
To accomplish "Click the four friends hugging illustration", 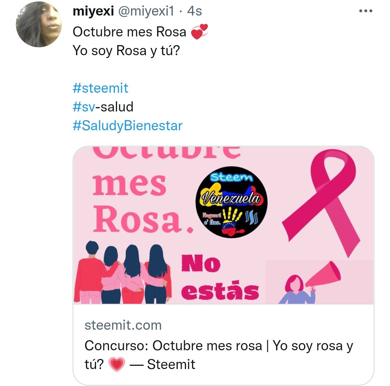I will click(123, 272).
